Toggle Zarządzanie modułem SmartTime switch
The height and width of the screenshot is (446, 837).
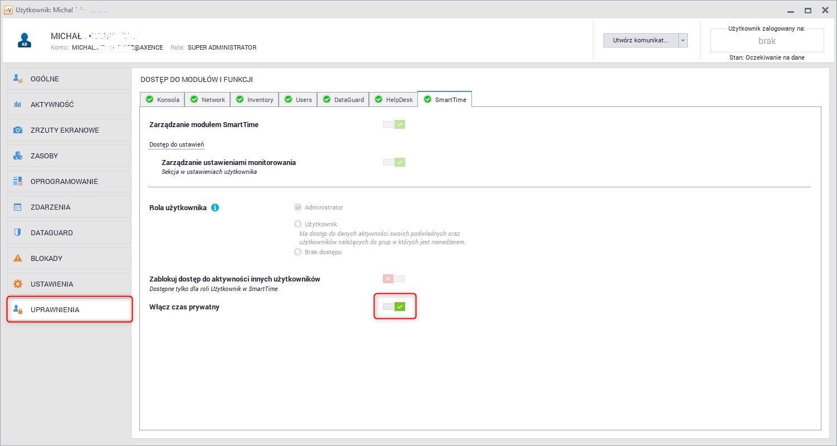tap(394, 124)
